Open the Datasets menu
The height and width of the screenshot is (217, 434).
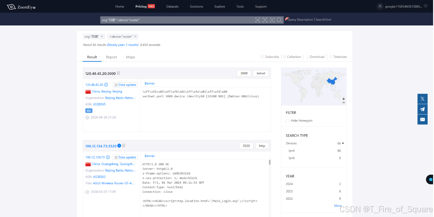pos(172,6)
